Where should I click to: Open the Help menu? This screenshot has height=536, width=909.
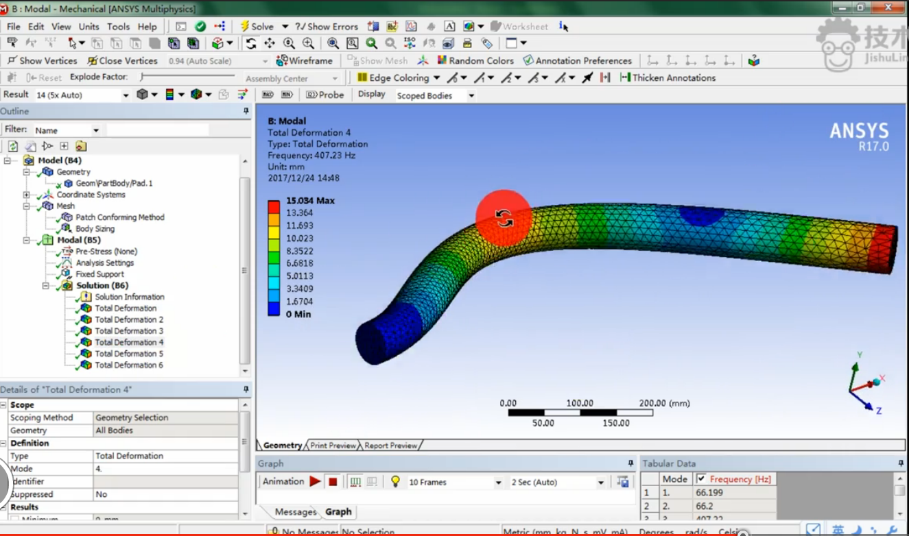[x=147, y=27]
